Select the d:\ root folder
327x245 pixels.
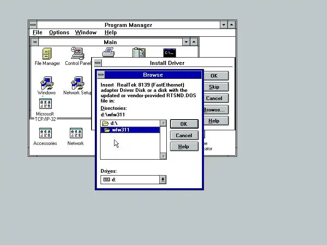pyautogui.click(x=130, y=123)
